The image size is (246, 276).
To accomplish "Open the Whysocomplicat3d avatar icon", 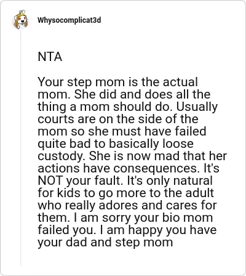I will 20,20.
